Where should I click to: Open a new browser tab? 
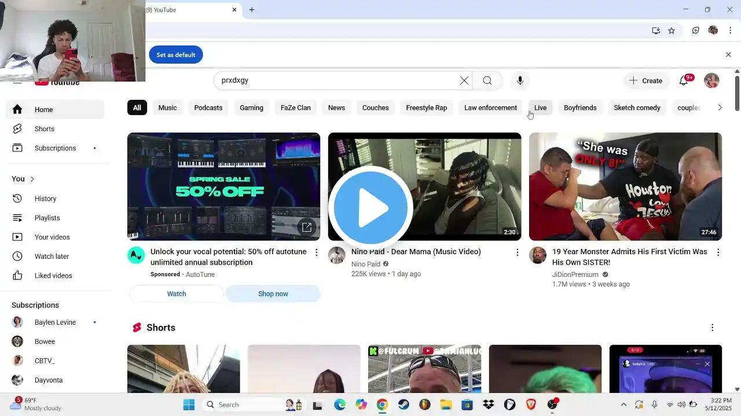(252, 10)
